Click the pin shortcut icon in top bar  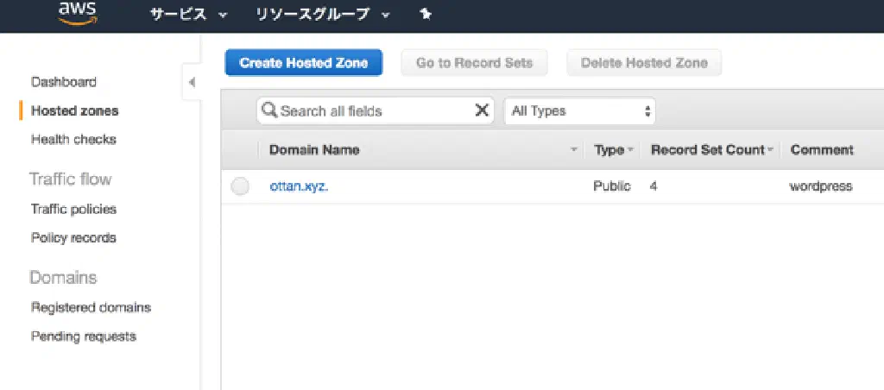(425, 15)
